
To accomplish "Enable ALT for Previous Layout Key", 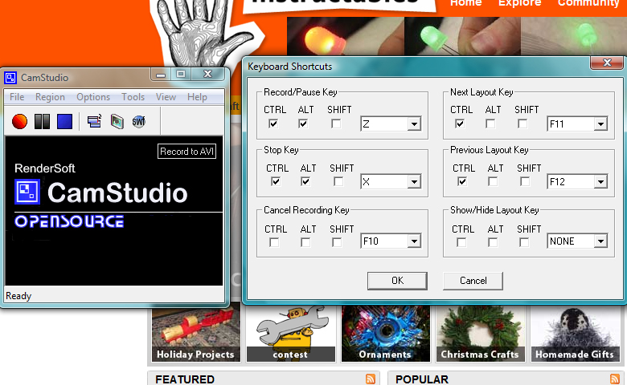I will (493, 181).
